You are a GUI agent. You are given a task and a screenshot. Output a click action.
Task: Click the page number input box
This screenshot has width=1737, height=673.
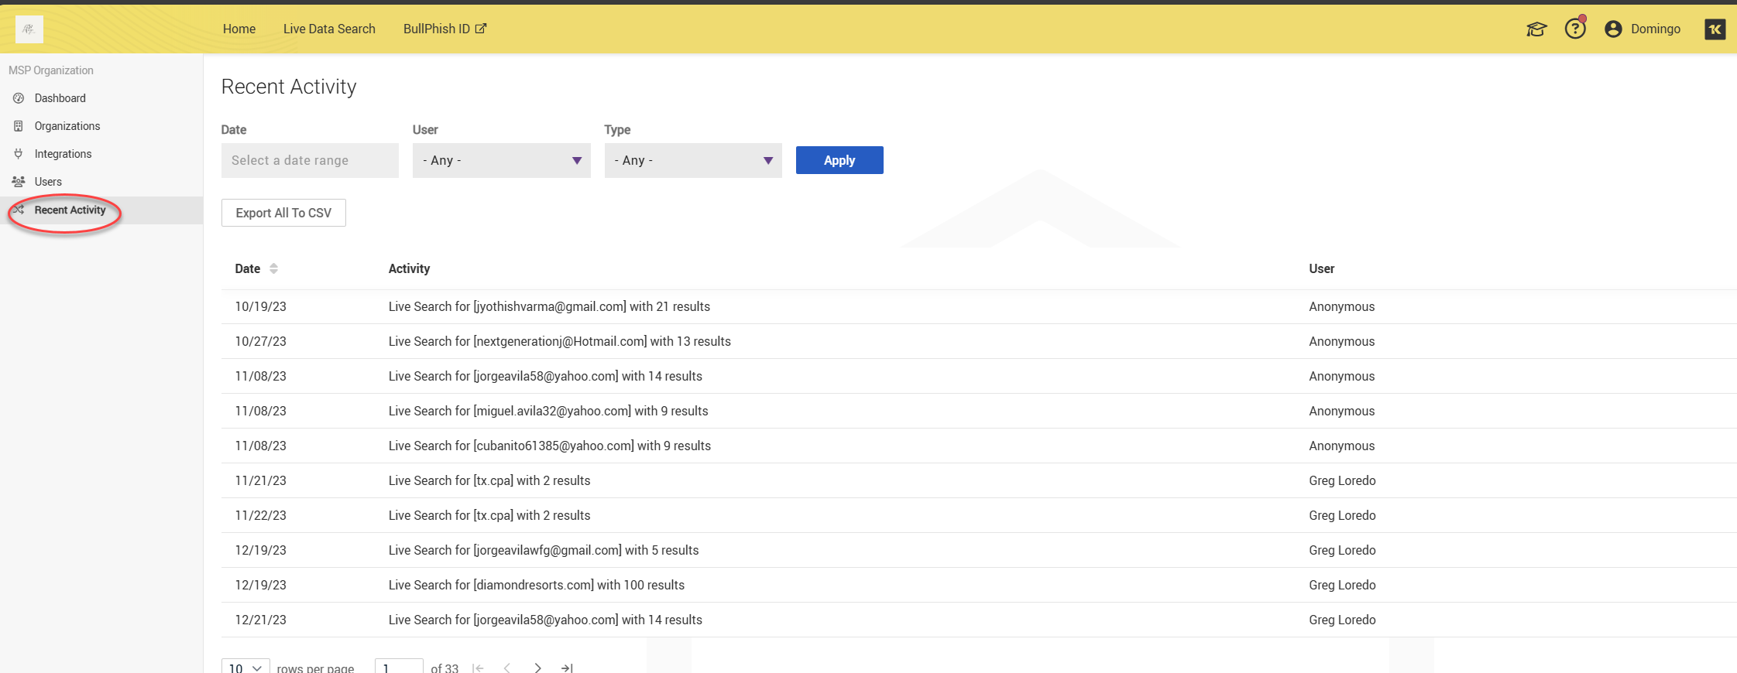click(x=398, y=667)
